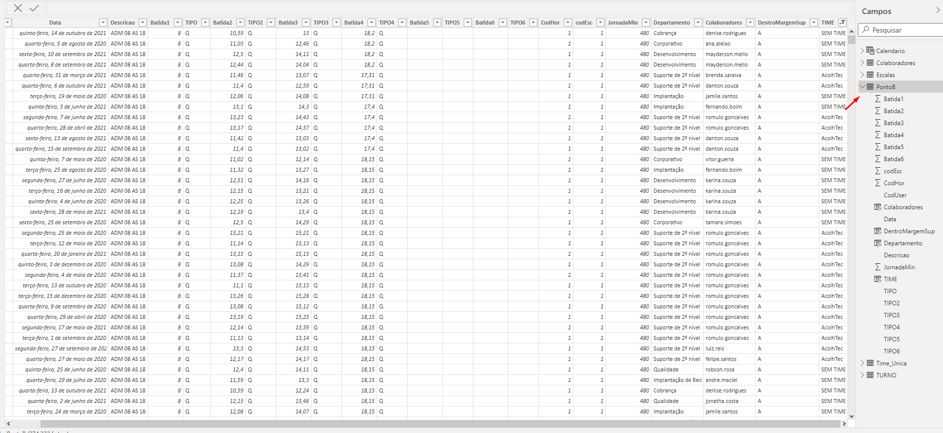The height and width of the screenshot is (433, 943).
Task: Click calculated column icon beside TIME field
Action: pos(878,279)
